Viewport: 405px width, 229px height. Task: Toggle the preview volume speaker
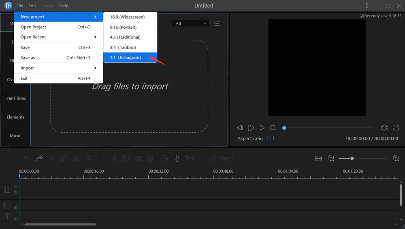(x=384, y=127)
